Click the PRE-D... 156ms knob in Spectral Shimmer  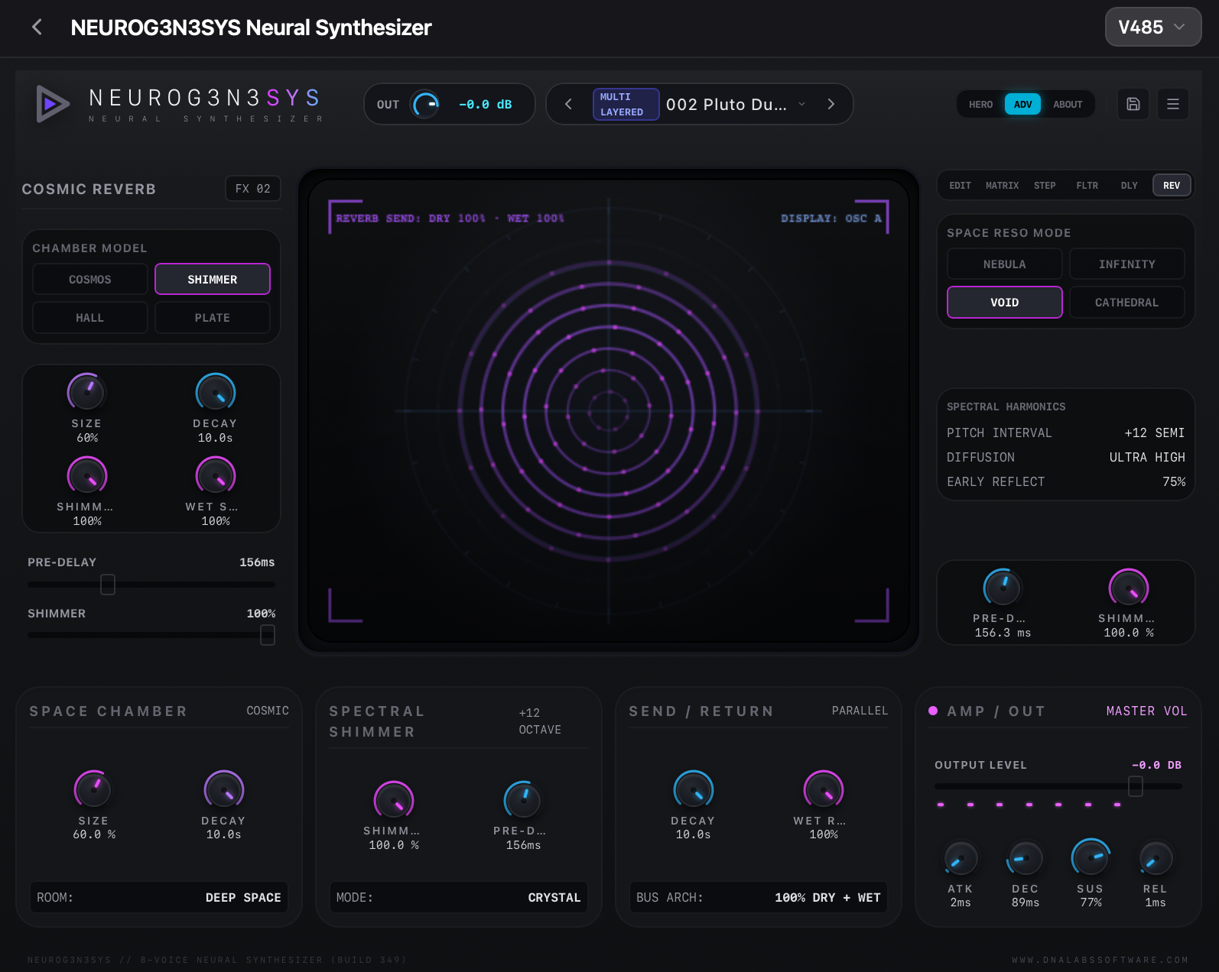523,799
